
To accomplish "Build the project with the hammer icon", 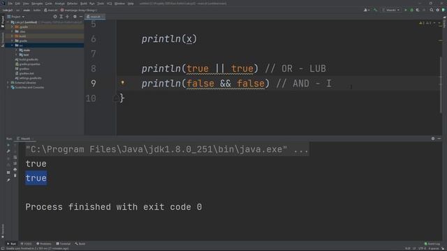I will point(376,10).
